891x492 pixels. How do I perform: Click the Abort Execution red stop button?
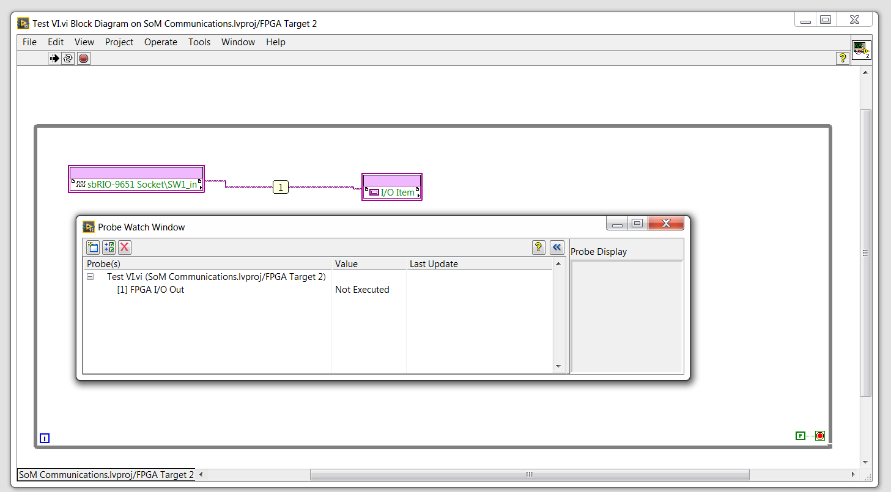84,59
